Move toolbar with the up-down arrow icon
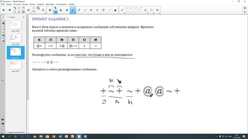Screen dimensions: 248x139 click(245, 12)
